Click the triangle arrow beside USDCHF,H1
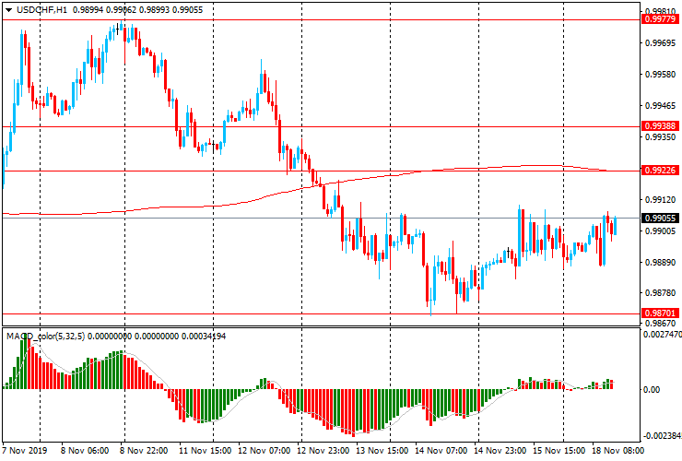The width and height of the screenshot is (682, 461). tap(8, 8)
